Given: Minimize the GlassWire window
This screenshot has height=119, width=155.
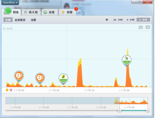Looking at the screenshot, I should click(x=134, y=2).
